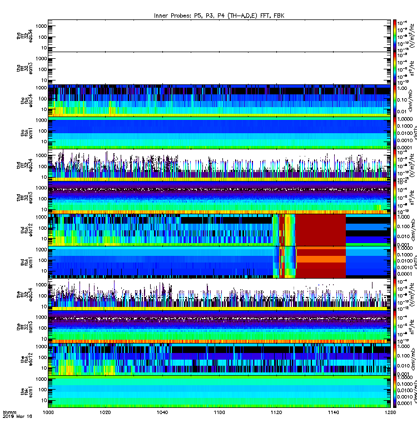Select the empty tha fff edc34 top panel

[x=219, y=36]
